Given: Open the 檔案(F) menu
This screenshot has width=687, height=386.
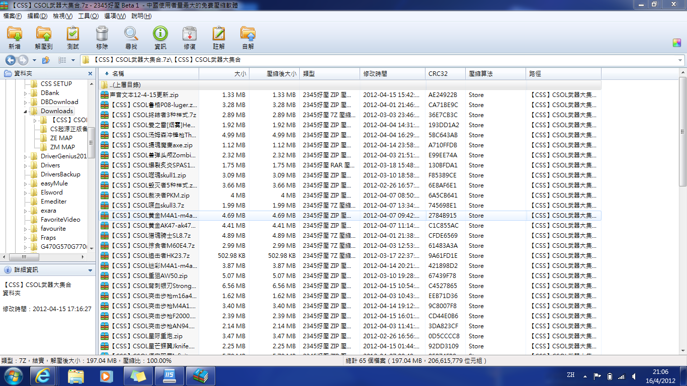Looking at the screenshot, I should 13,16.
